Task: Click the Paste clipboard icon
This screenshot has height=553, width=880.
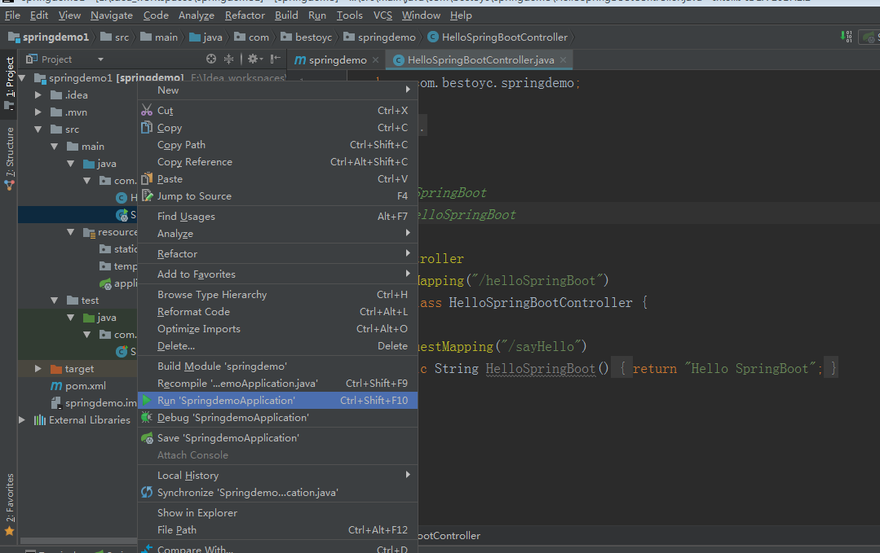Action: point(147,178)
